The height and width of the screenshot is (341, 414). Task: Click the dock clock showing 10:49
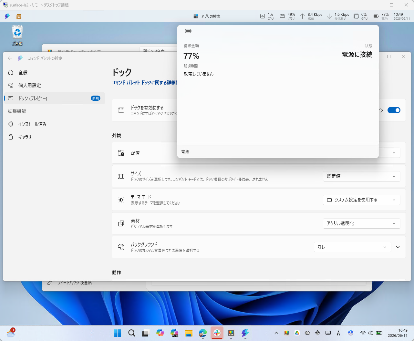coord(401,16)
